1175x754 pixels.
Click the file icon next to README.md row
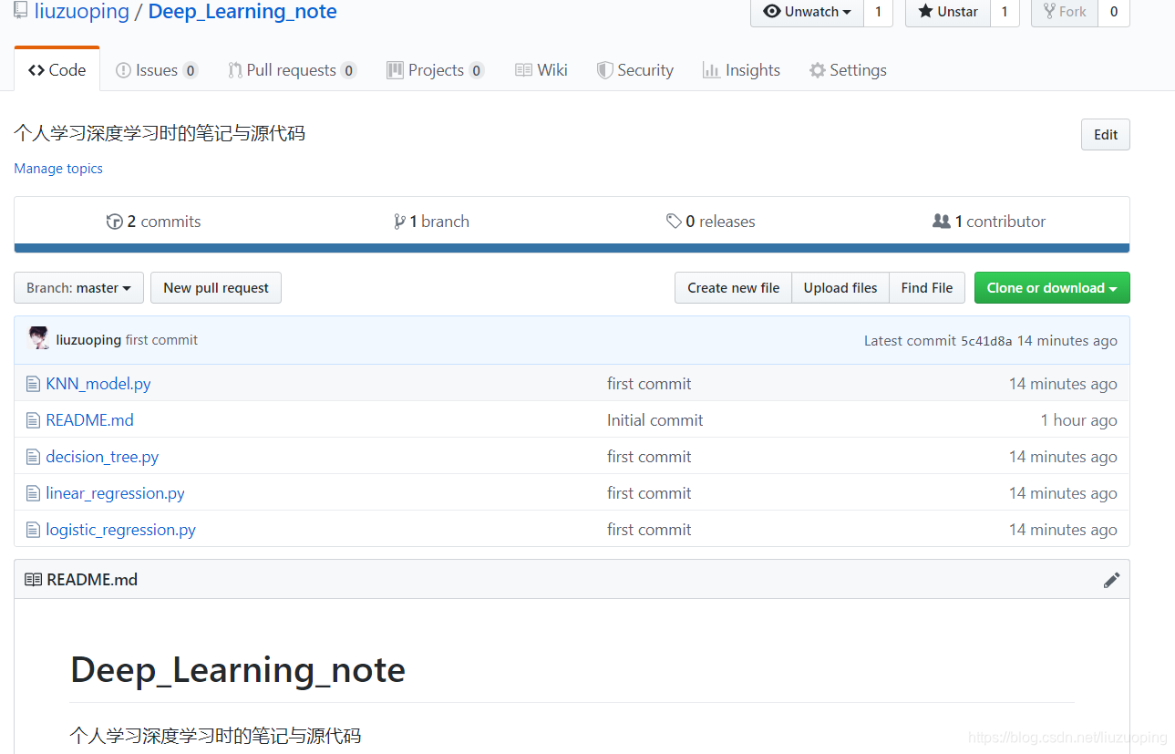[x=34, y=420]
